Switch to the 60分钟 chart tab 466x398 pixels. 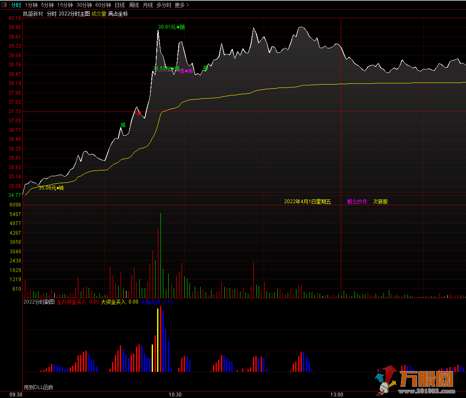[x=103, y=5]
